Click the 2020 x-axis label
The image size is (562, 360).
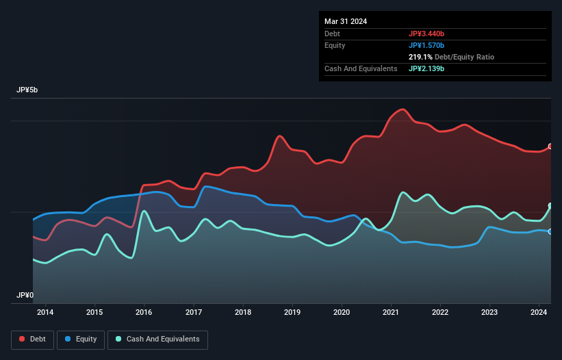click(342, 312)
